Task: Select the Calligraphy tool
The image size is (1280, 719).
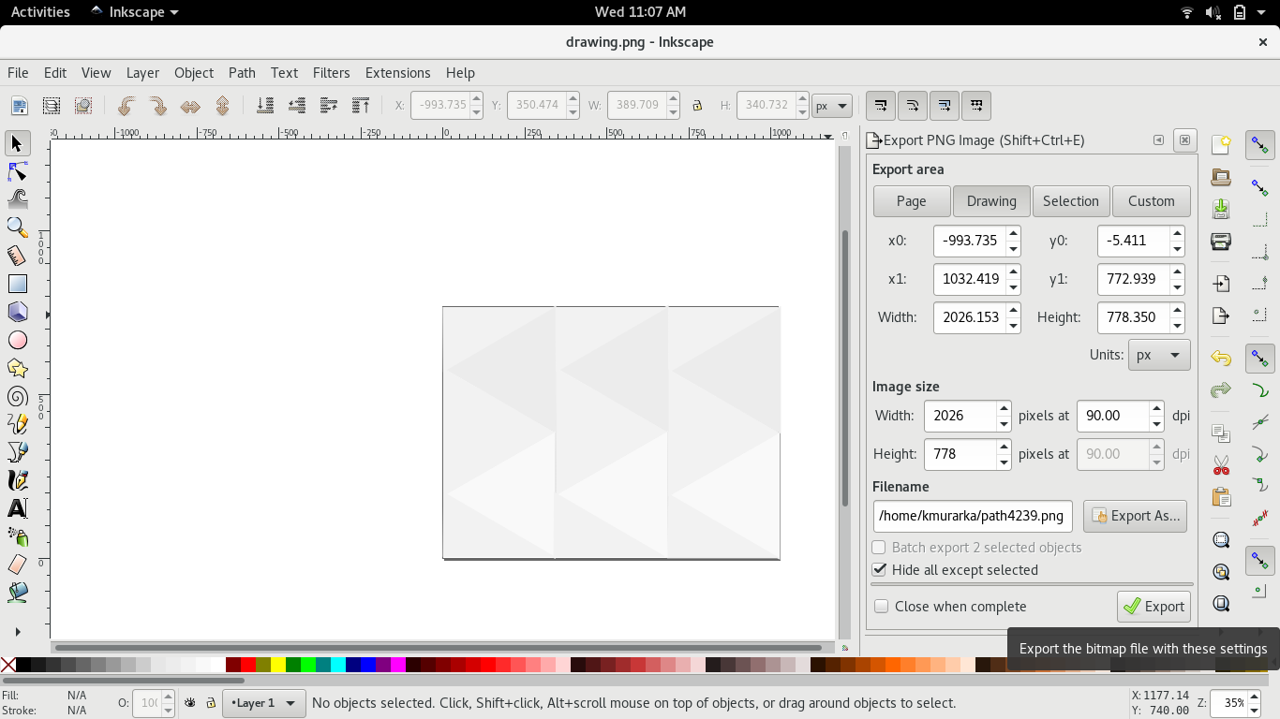Action: pyautogui.click(x=17, y=480)
